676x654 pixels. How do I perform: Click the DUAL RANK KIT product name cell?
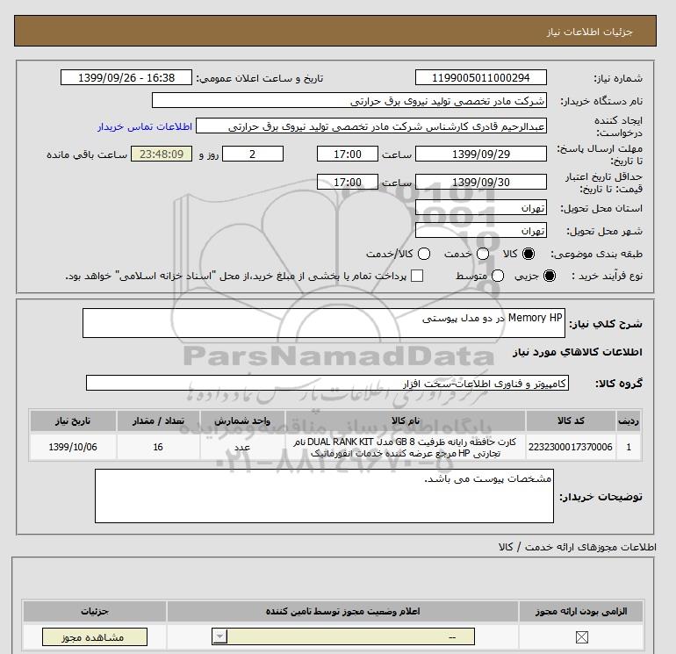406,447
